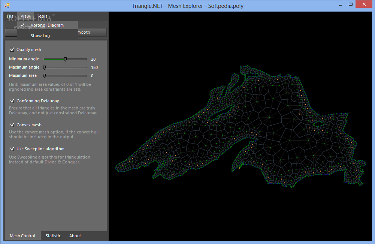Click the Maximum angle value 180

pyautogui.click(x=94, y=68)
